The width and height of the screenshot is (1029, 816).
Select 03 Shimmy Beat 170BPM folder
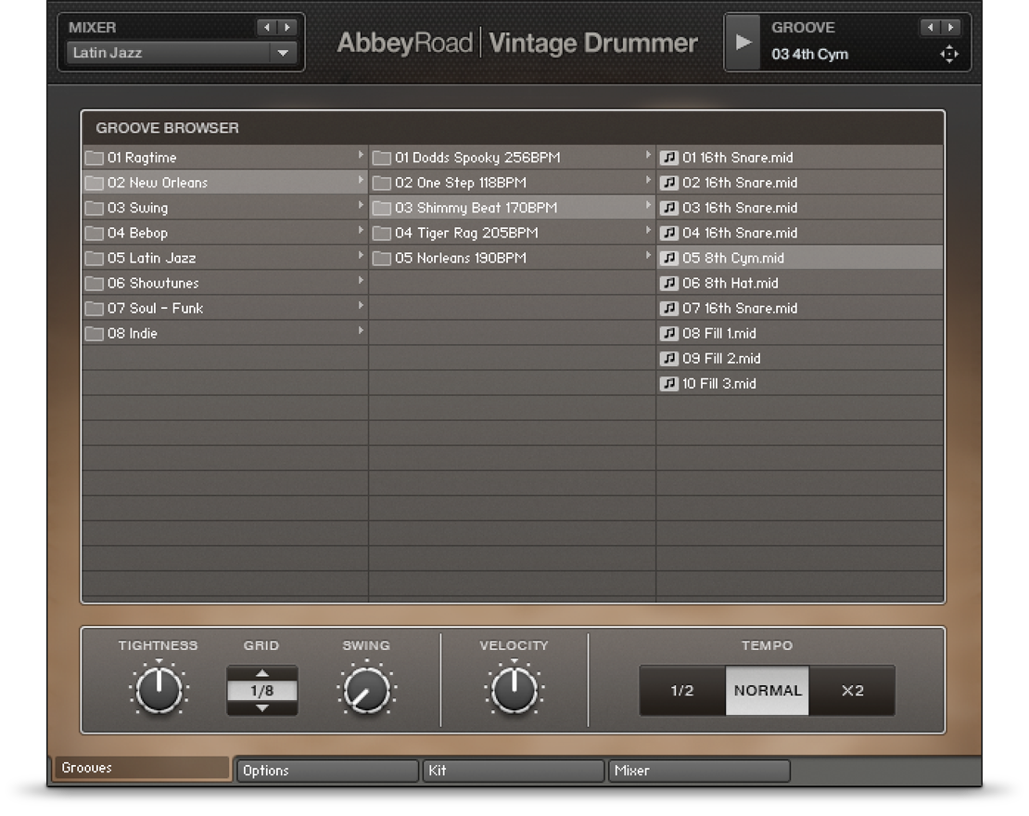pyautogui.click(x=512, y=208)
